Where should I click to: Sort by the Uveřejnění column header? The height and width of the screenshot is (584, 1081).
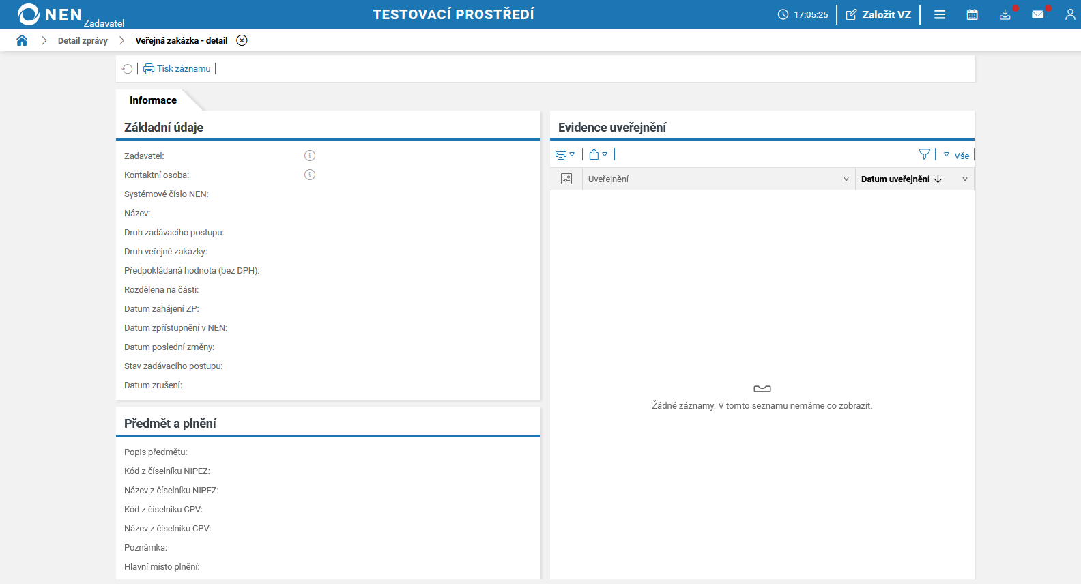tap(609, 179)
